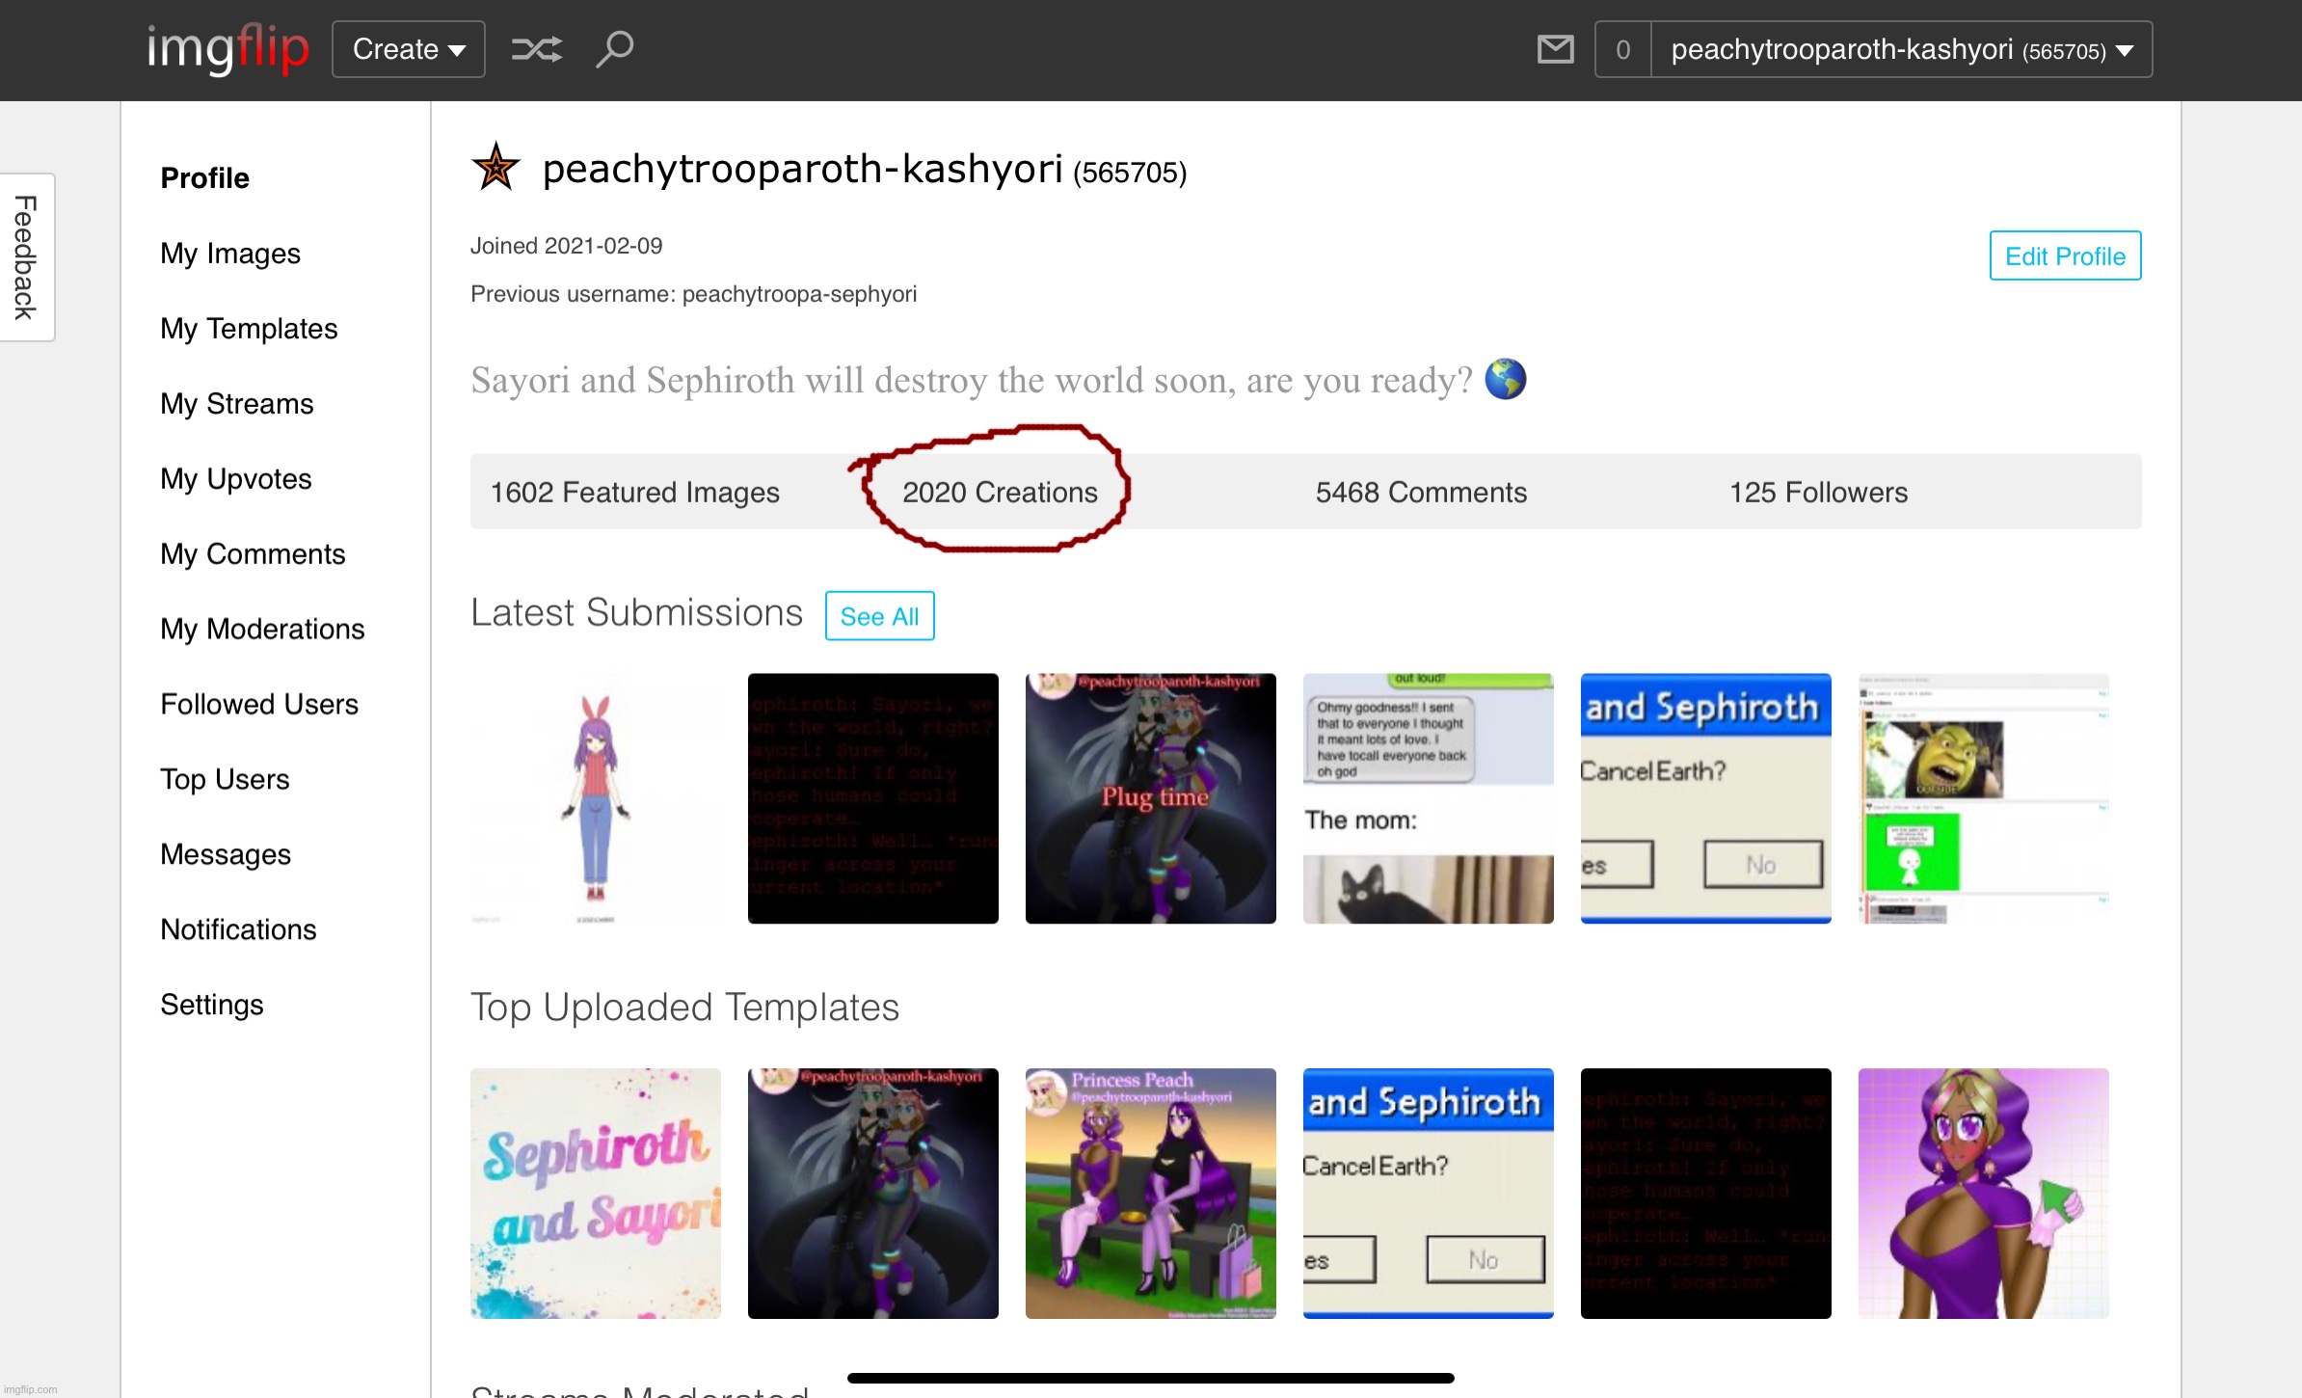Go to My Templates in sidebar
Image resolution: width=2302 pixels, height=1398 pixels.
click(249, 329)
